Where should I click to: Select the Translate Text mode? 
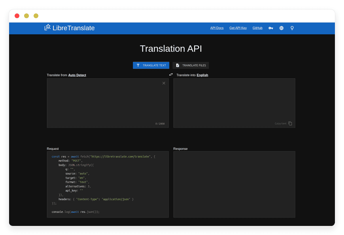151,65
